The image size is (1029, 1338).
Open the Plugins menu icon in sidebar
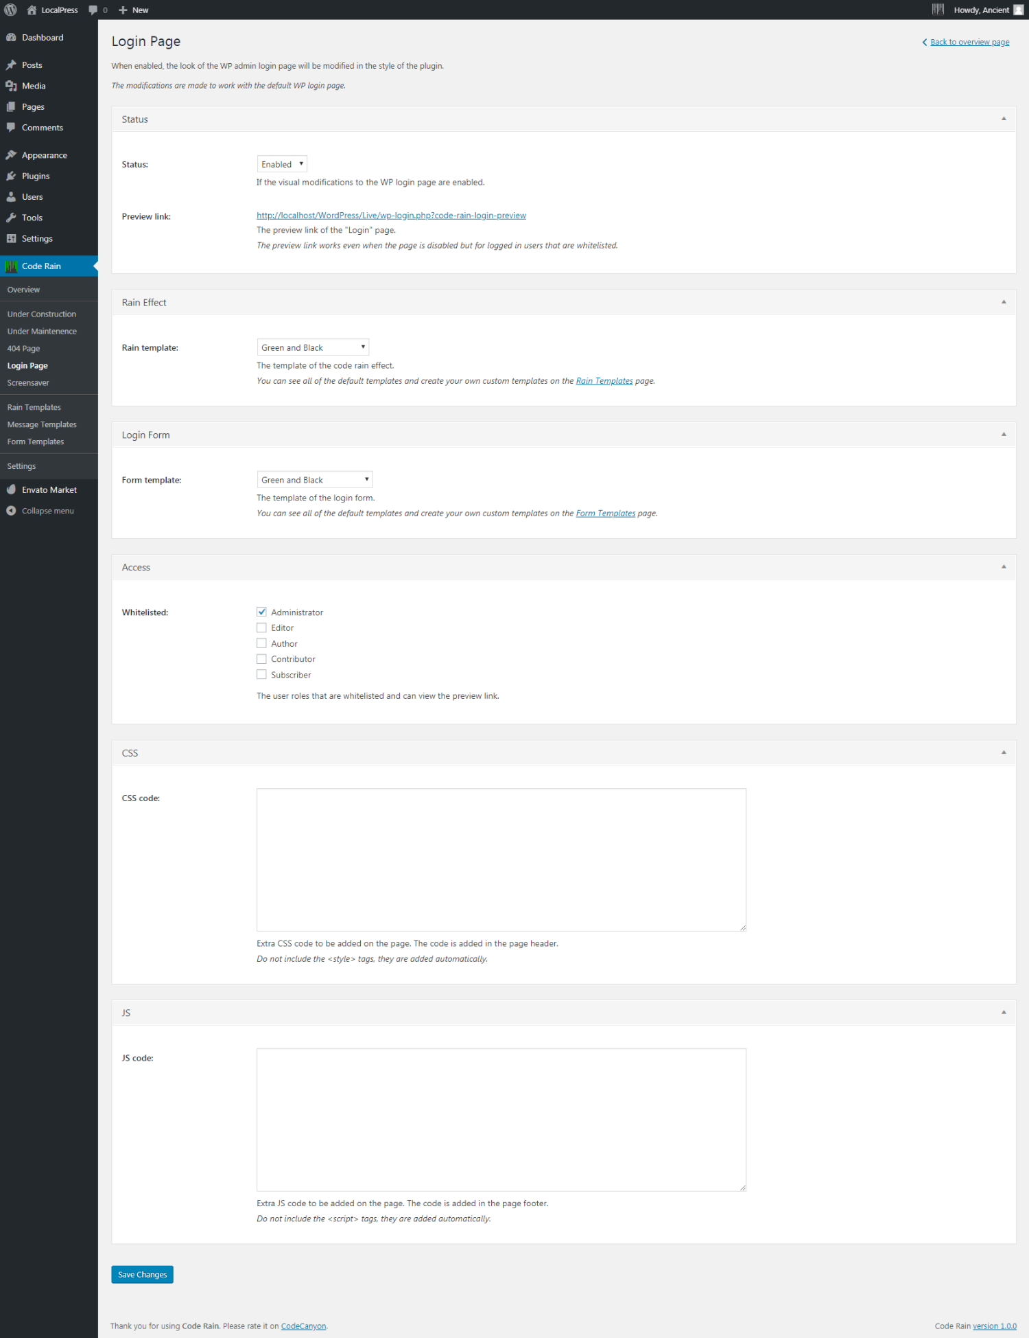tap(11, 176)
